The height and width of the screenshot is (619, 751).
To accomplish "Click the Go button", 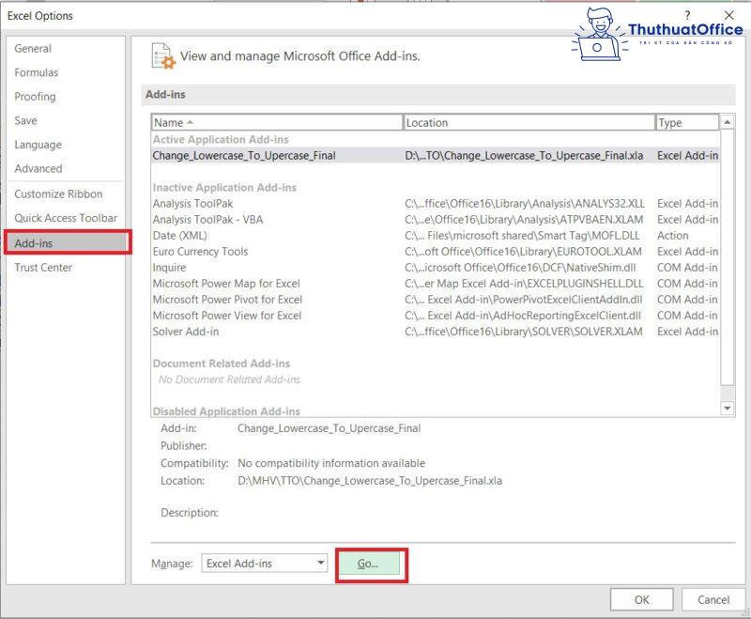I will point(370,563).
